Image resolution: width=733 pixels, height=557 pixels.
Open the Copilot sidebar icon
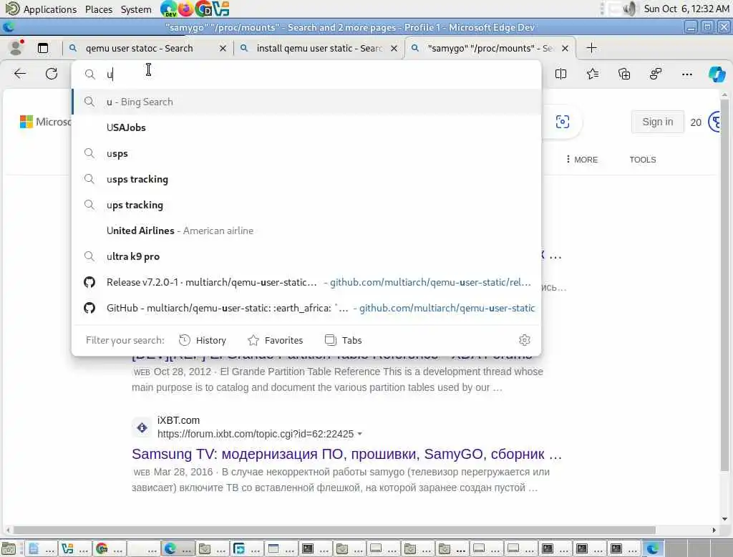[x=717, y=74]
